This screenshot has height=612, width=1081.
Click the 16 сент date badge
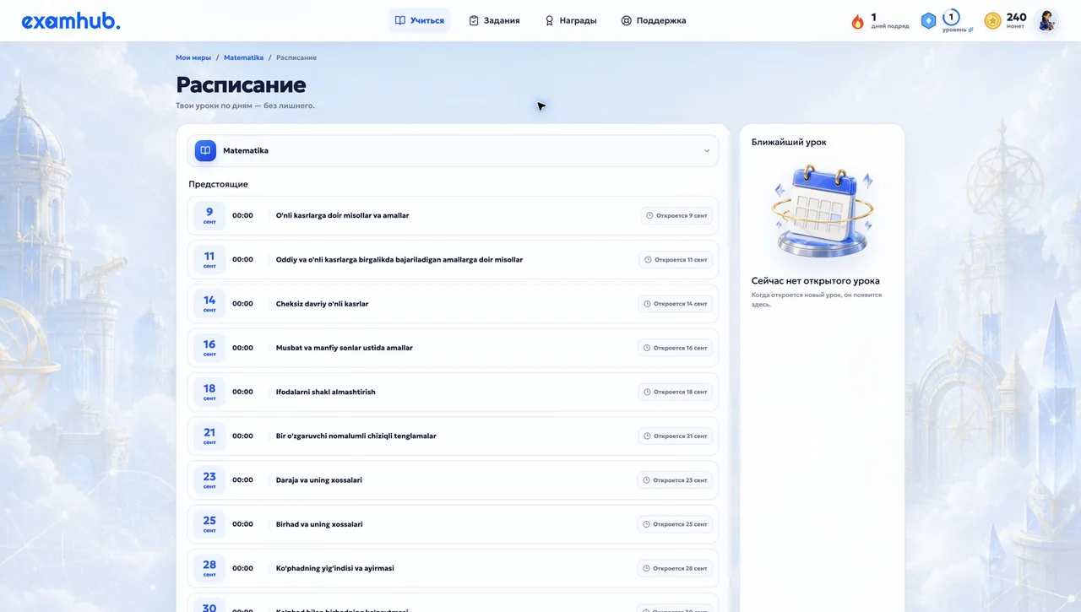pyautogui.click(x=209, y=347)
